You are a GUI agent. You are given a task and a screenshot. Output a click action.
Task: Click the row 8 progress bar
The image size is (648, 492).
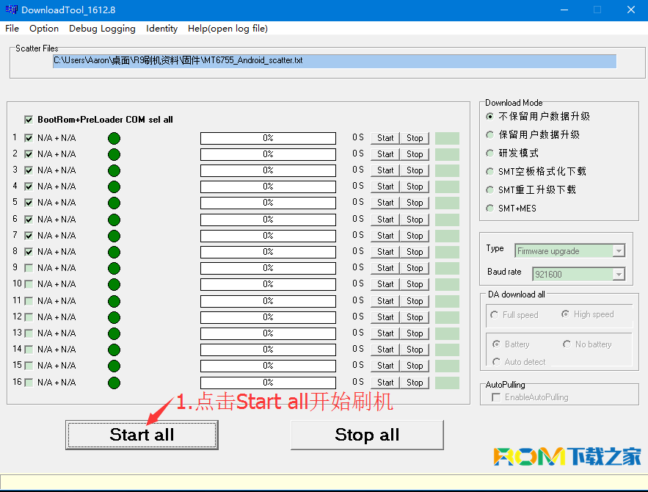(268, 252)
